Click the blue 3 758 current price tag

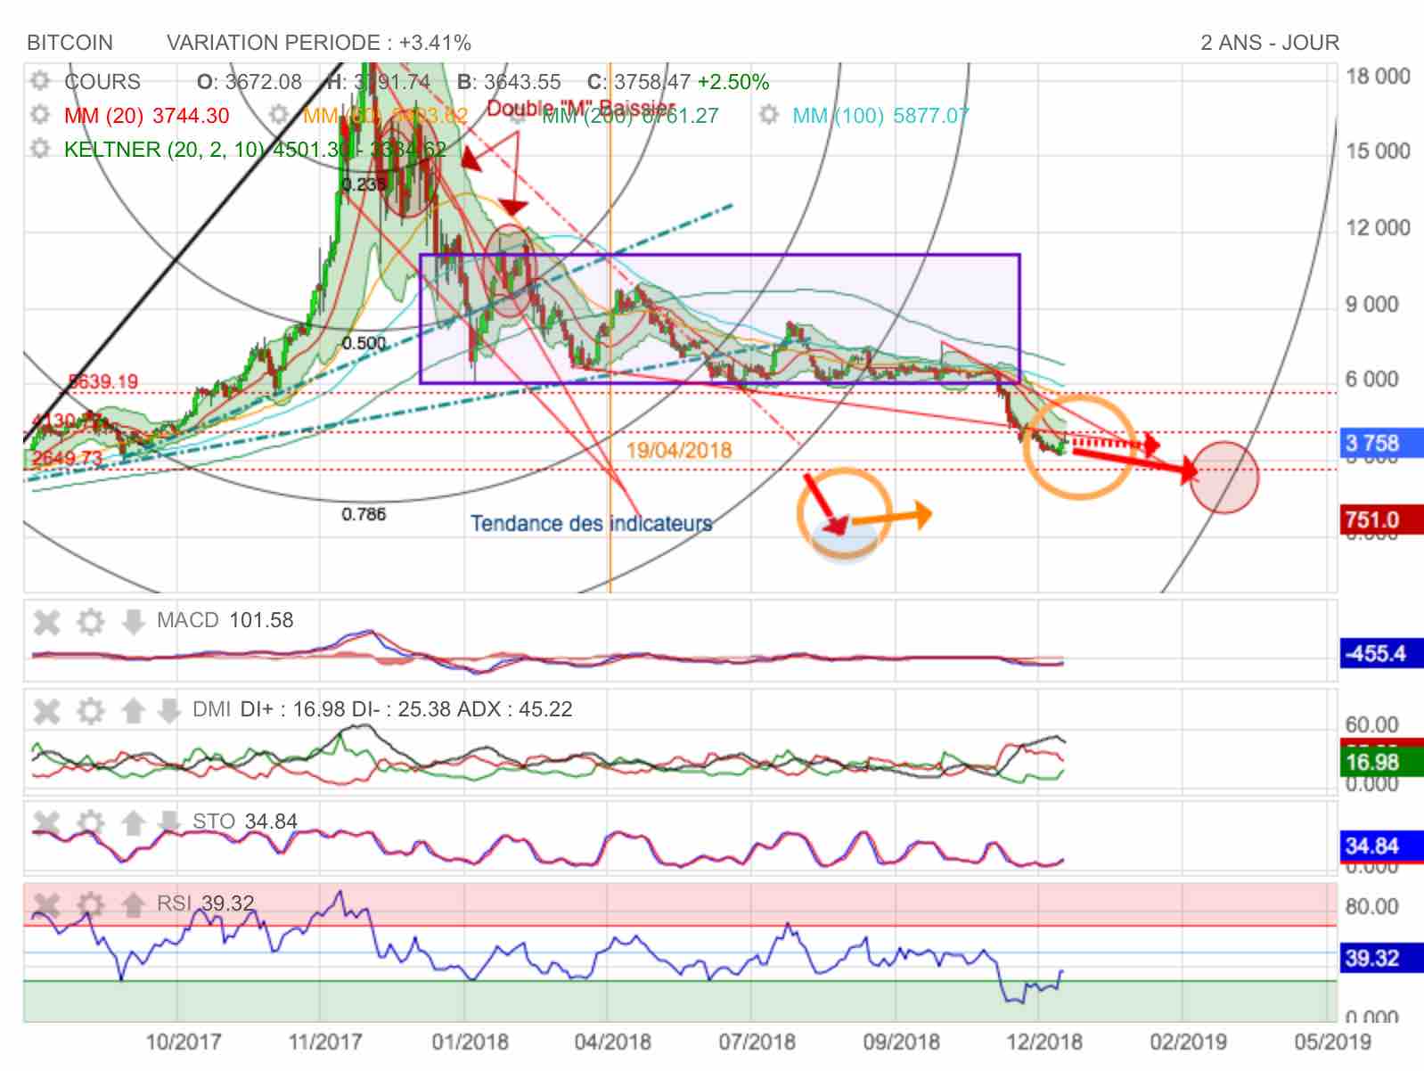tap(1381, 443)
